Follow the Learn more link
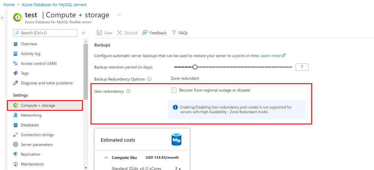Screen dimensions: 374x170 (x=271, y=55)
